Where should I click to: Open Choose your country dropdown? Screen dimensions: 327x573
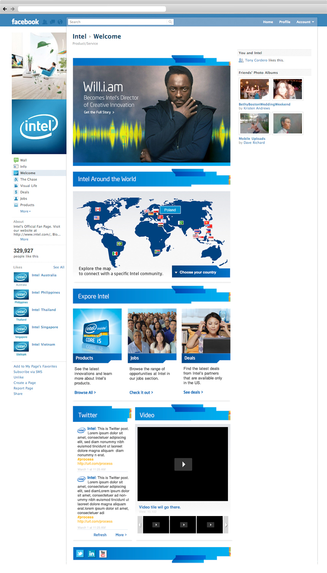coord(201,272)
